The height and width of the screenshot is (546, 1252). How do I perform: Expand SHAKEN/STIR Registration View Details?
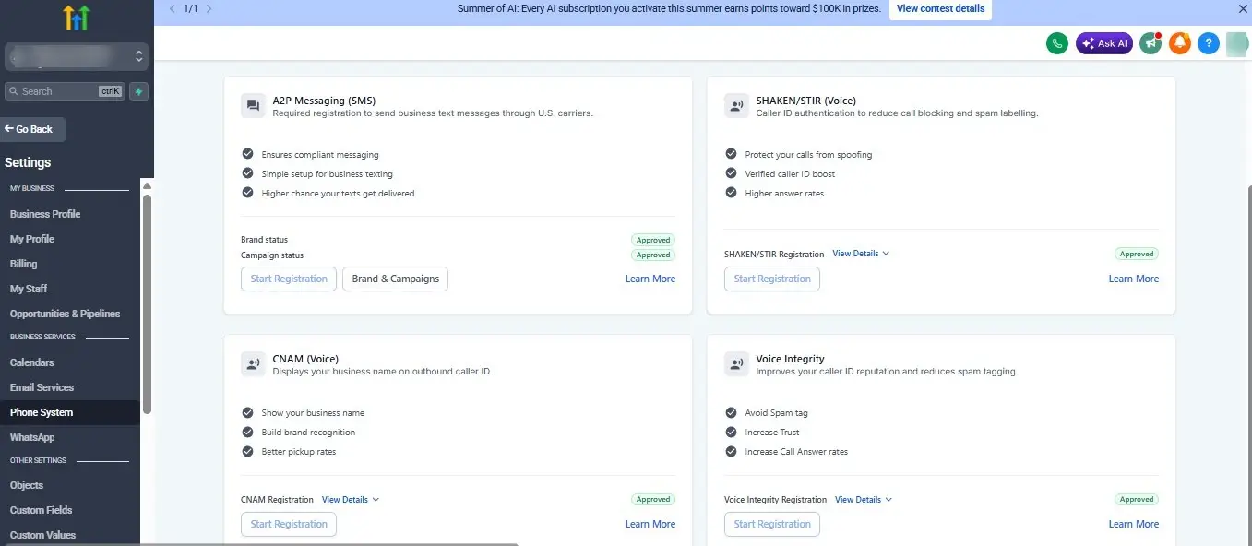coord(861,254)
